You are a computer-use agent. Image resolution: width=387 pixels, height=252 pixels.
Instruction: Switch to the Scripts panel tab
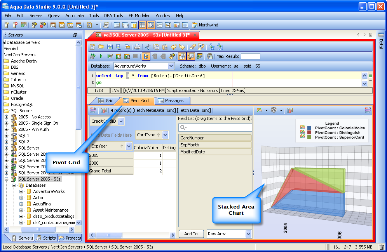46,238
